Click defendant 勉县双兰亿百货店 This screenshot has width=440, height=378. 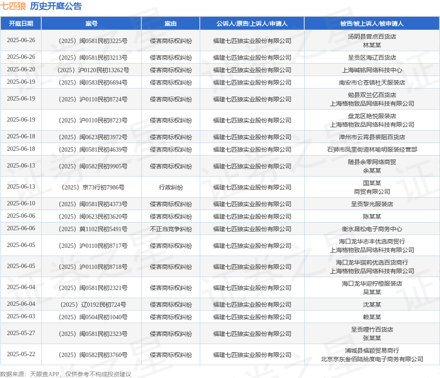(x=372, y=95)
